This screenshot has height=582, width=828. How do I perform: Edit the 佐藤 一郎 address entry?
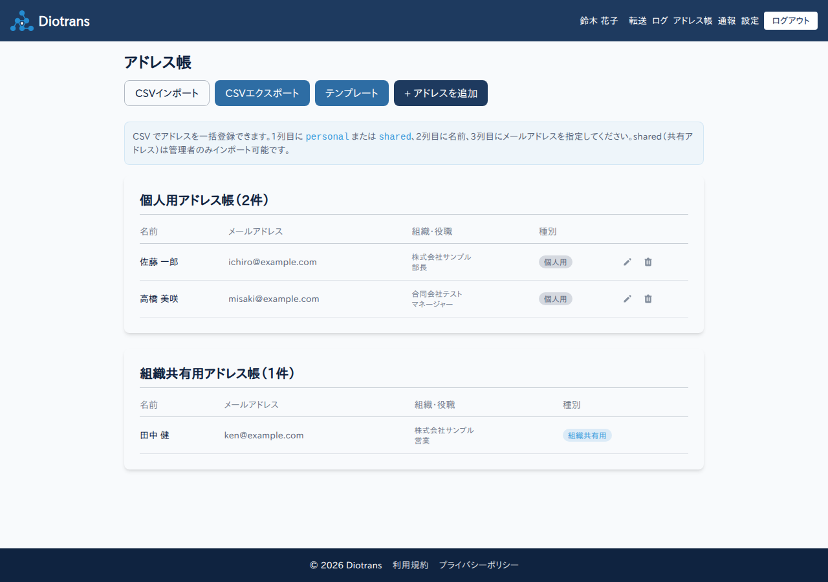click(x=627, y=262)
